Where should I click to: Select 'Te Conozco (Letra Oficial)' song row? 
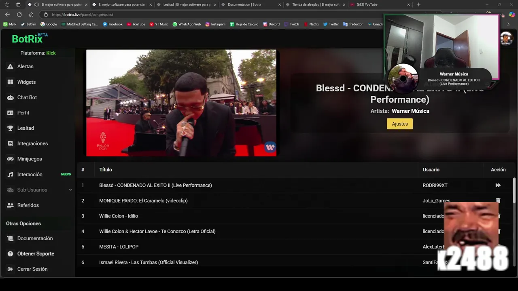coord(157,232)
